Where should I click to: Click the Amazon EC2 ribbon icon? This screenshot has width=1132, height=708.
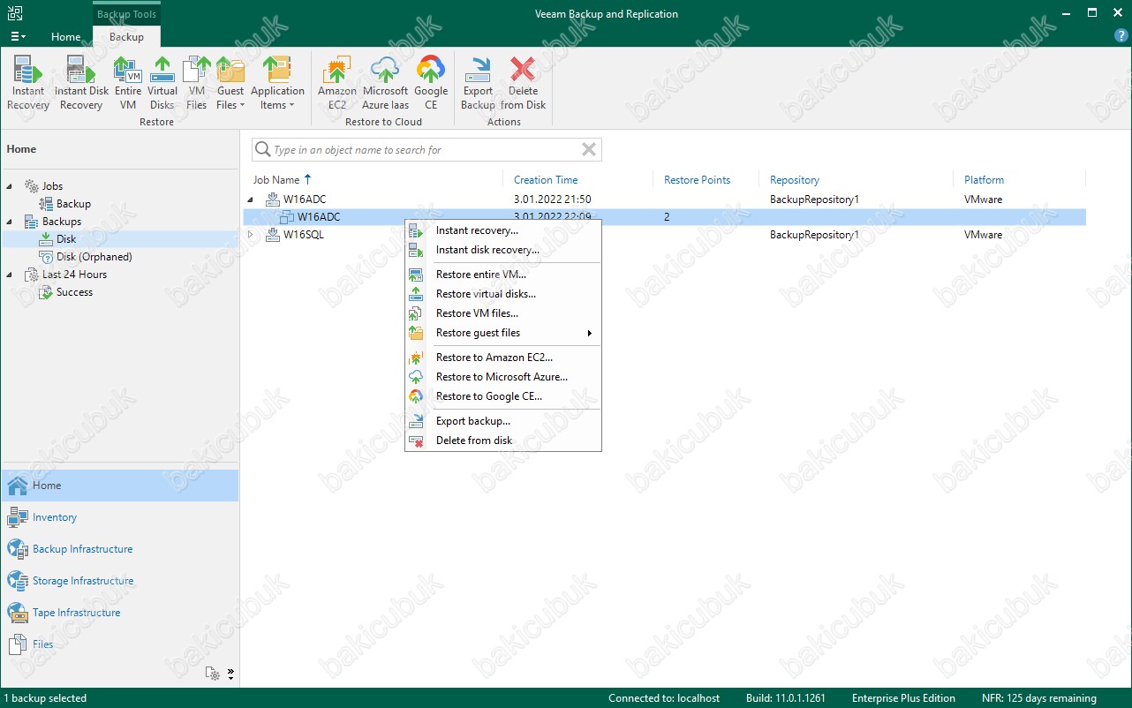click(337, 83)
